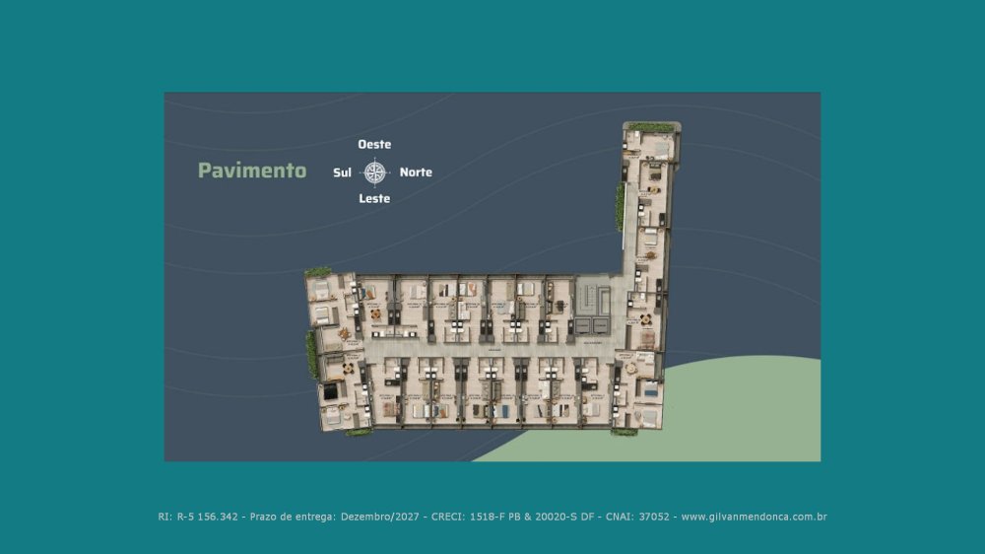Select the Oeste compass label
This screenshot has width=985, height=554.
(374, 145)
